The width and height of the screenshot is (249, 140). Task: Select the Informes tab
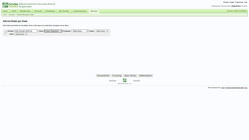click(94, 11)
